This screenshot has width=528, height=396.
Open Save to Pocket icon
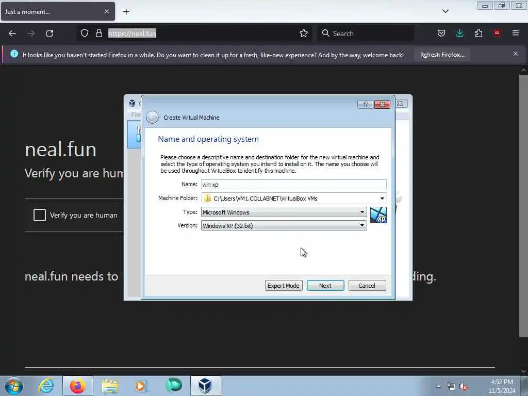click(x=441, y=33)
